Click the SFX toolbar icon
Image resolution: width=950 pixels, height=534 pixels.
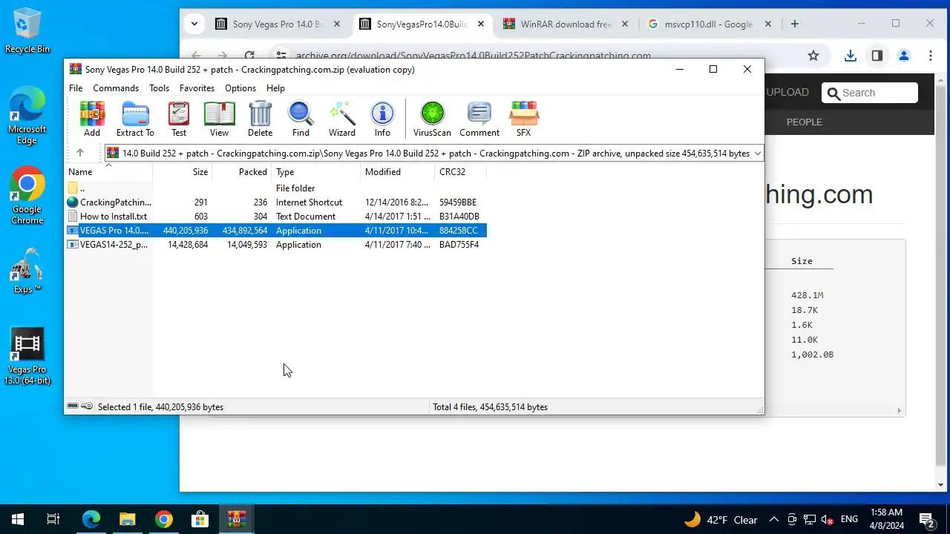tap(524, 119)
